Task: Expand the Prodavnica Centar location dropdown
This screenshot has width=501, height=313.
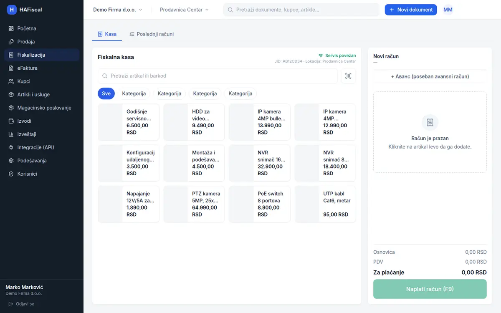Action: pyautogui.click(x=185, y=10)
